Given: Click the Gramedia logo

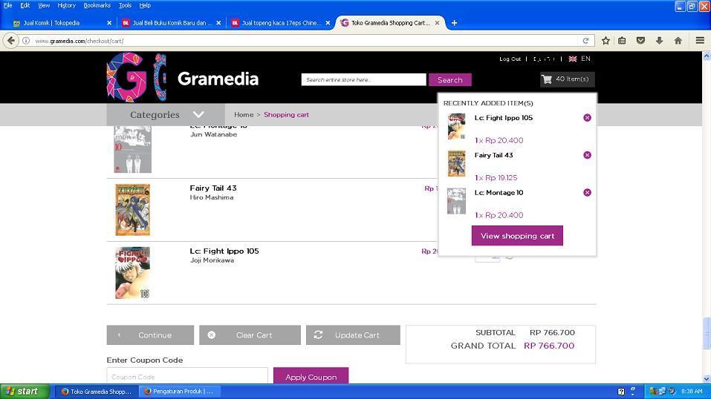Looking at the screenshot, I should pyautogui.click(x=182, y=77).
